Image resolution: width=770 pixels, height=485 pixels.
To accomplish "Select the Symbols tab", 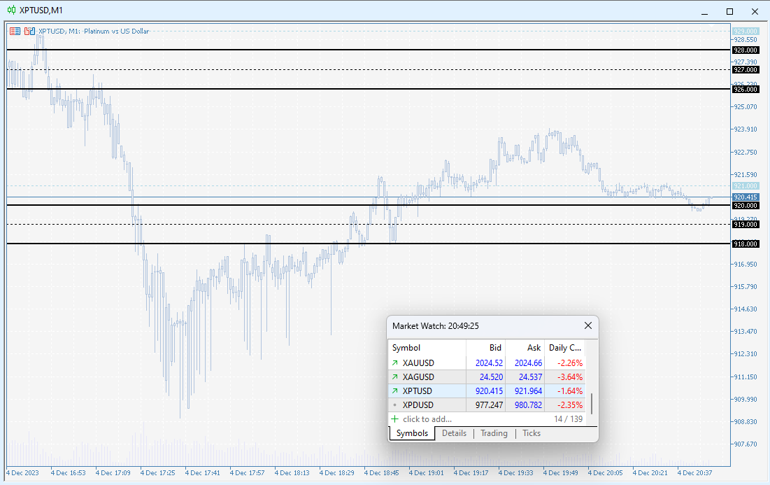I will coord(412,433).
